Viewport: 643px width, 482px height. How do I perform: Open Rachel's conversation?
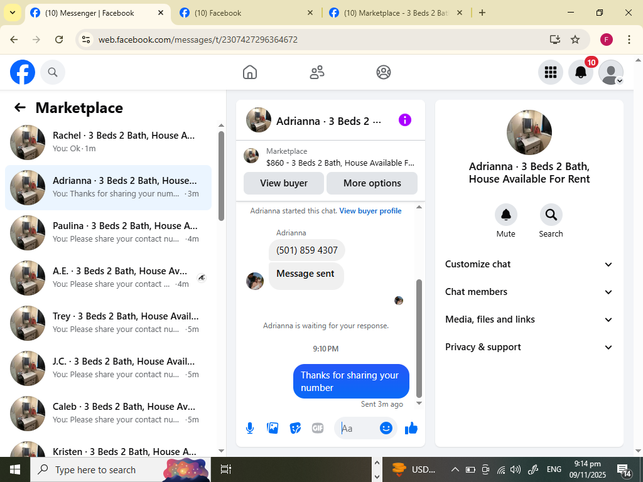[108, 142]
